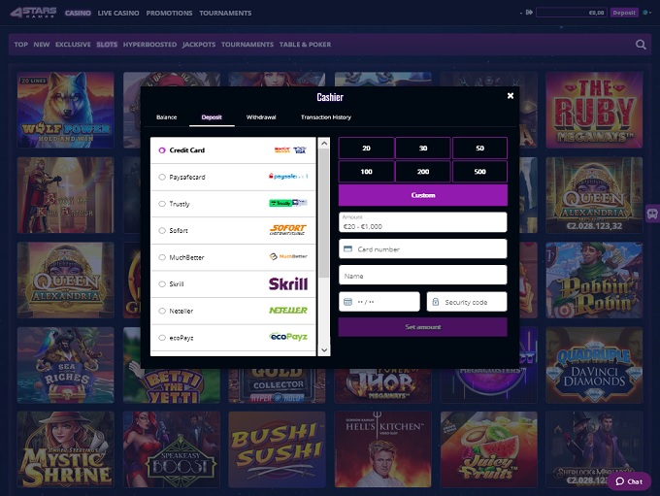The height and width of the screenshot is (496, 660).
Task: Click the calendar icon in expiry field
Action: coord(348,302)
